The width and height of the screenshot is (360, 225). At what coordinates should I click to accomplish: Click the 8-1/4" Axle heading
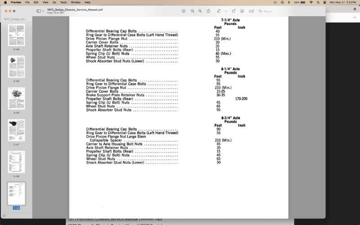tap(230, 69)
